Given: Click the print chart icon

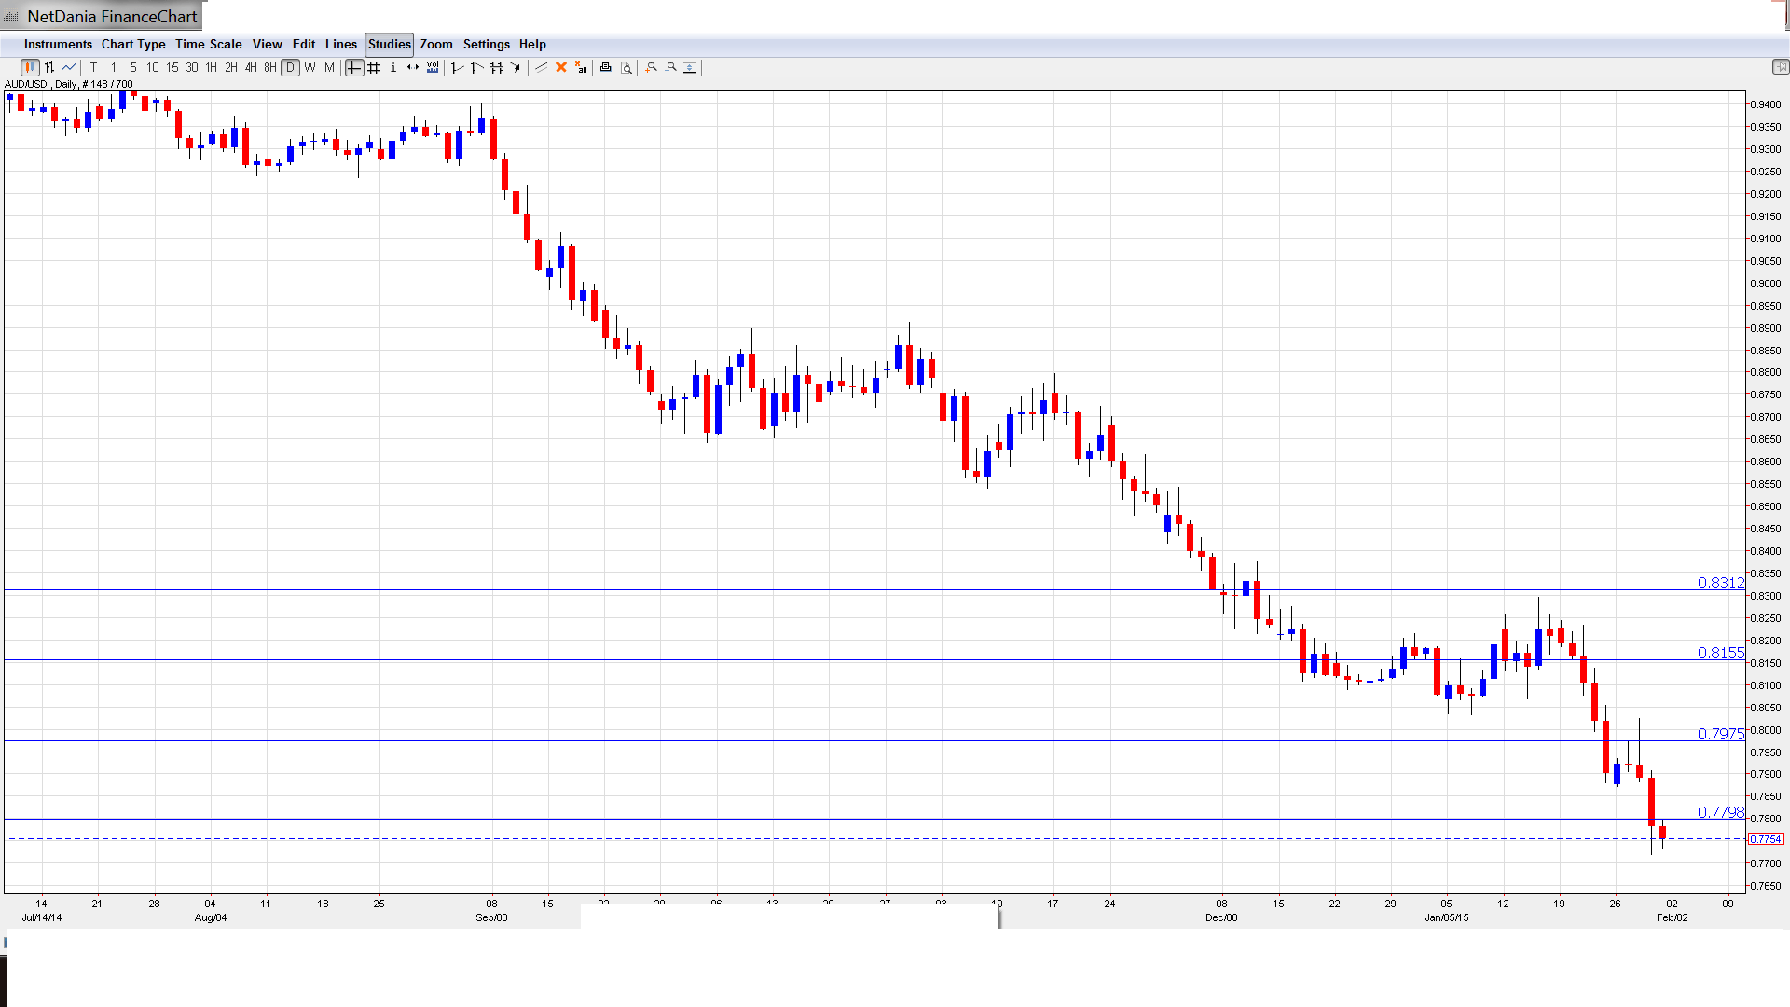Looking at the screenshot, I should pos(606,67).
